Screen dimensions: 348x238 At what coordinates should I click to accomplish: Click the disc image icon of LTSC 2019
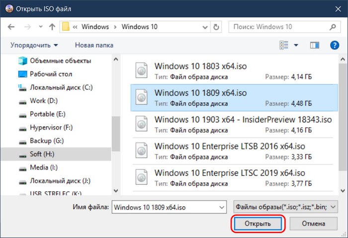141,177
